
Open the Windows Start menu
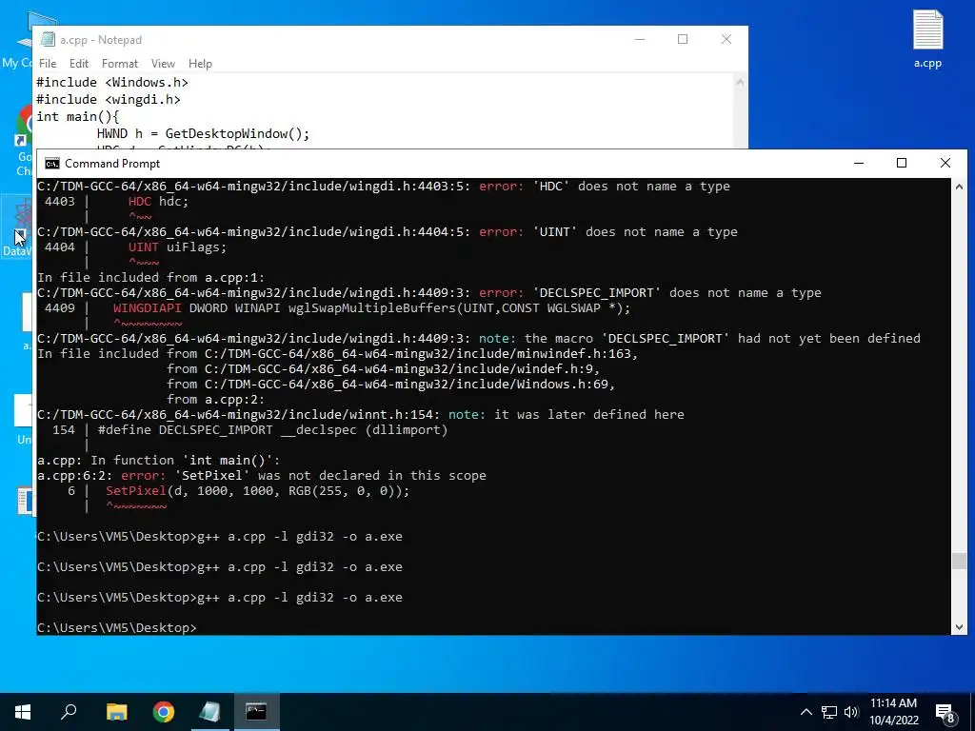[x=23, y=712]
